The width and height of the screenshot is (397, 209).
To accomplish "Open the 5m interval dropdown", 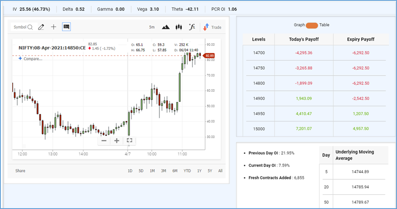I will click(152, 27).
